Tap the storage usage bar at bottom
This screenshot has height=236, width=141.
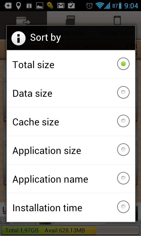tap(70, 230)
